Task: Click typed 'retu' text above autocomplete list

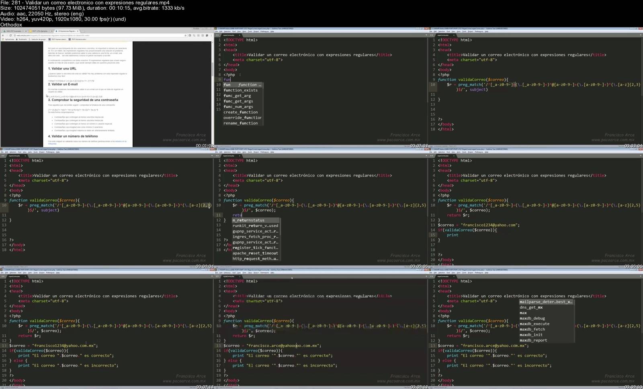Action: (x=237, y=215)
